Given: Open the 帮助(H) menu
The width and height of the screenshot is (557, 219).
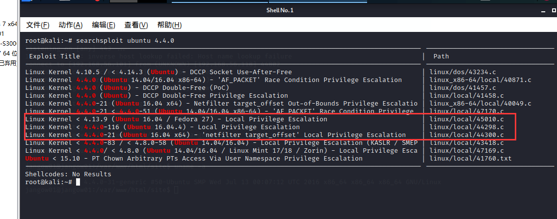Looking at the screenshot, I should click(x=169, y=25).
